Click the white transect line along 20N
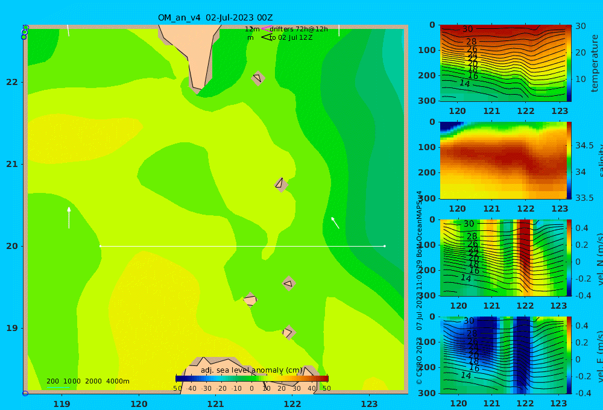Screen dimensions: 603x410 (x=242, y=246)
